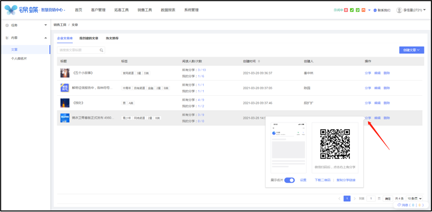Go to next page arrow in pagination
432x212 pixels.
tap(354, 199)
